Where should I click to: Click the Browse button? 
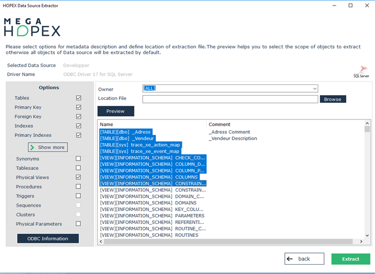pos(332,99)
